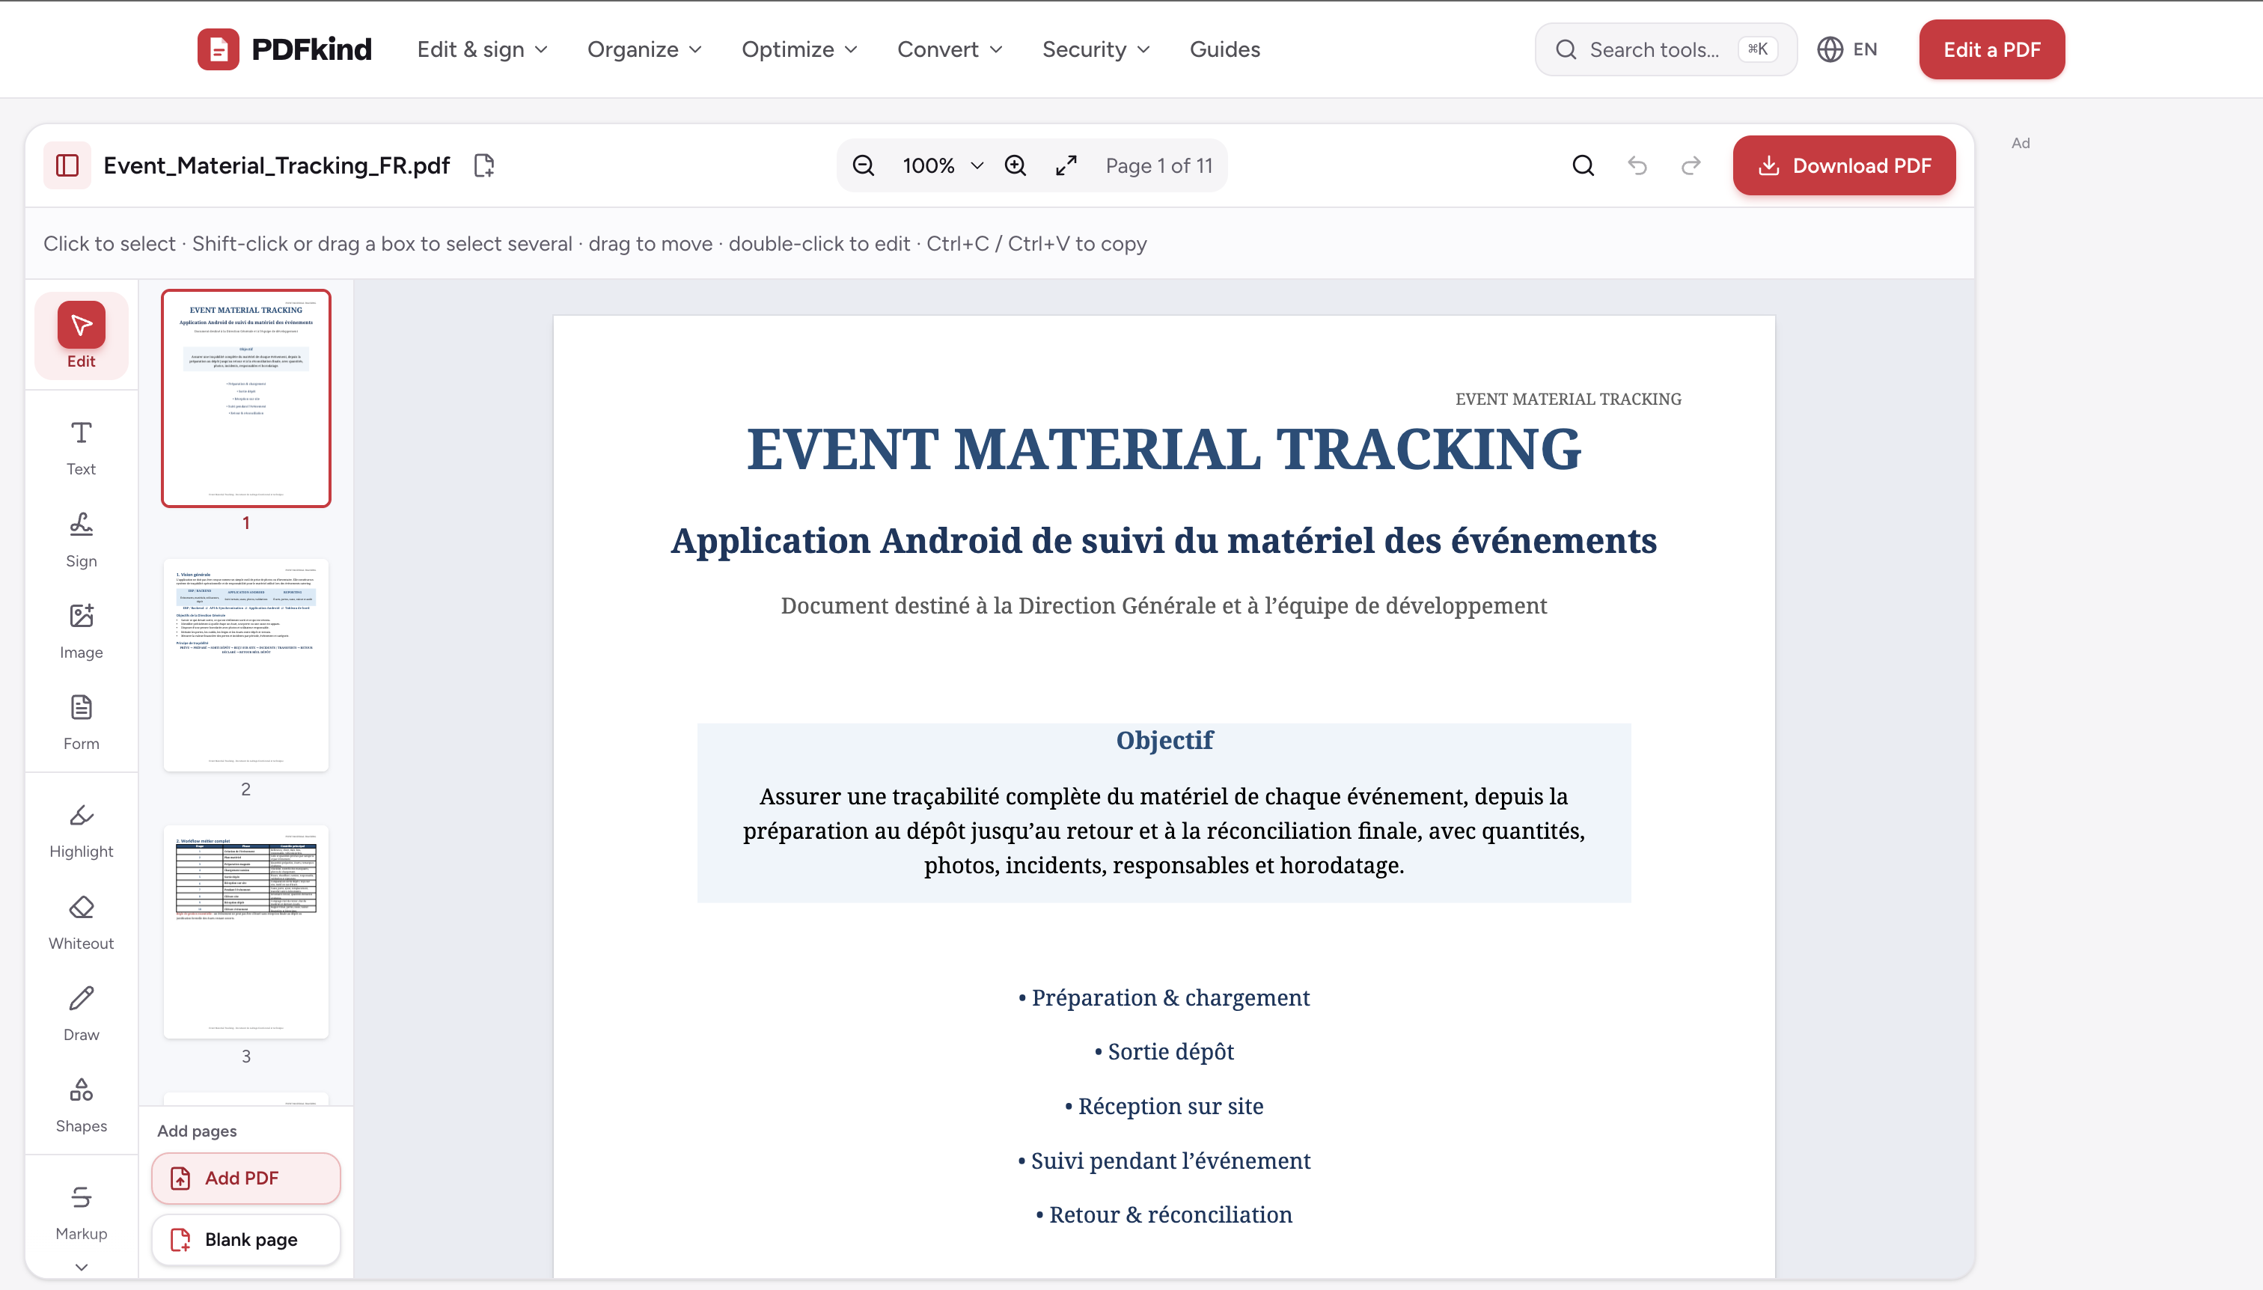Expand the Convert menu
2263x1290 pixels.
(x=950, y=49)
